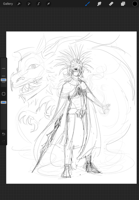
Task: Click the brush size slider handle
Action: click(x=3, y=80)
